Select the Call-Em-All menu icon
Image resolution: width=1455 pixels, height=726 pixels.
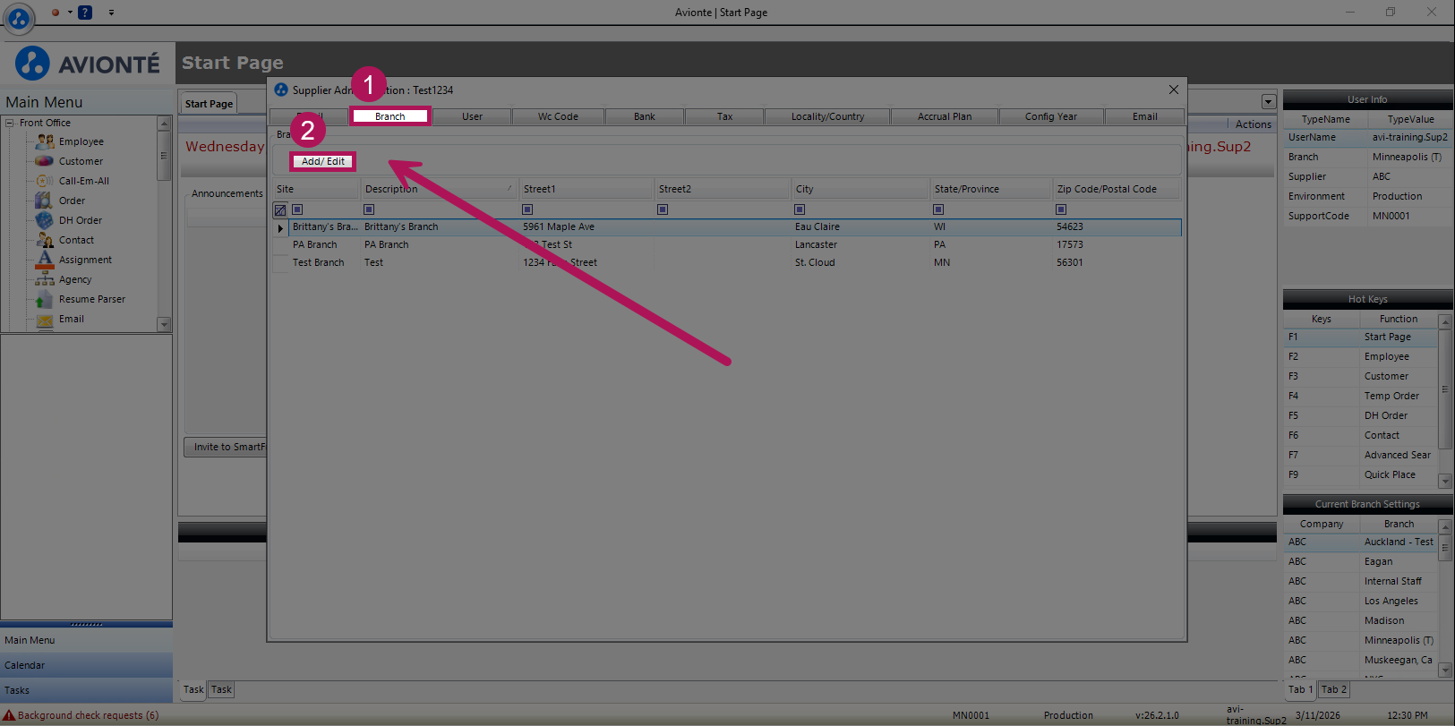click(44, 181)
